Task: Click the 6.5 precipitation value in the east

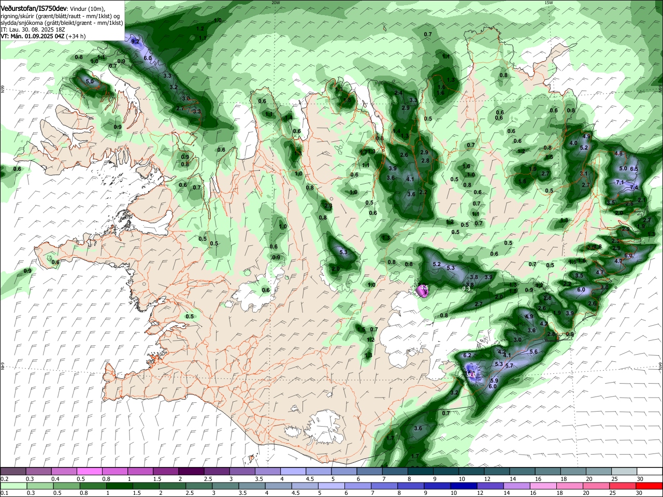Action: tap(634, 169)
